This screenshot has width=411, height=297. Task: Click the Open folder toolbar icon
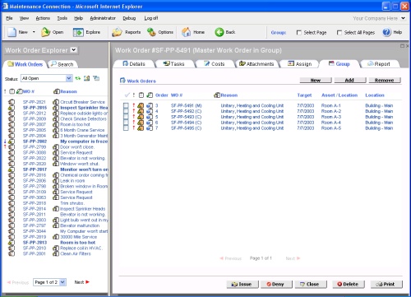(x=45, y=32)
